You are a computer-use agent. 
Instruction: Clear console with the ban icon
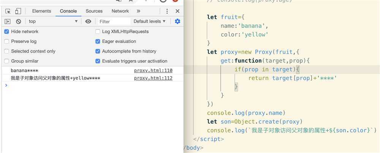coord(18,22)
